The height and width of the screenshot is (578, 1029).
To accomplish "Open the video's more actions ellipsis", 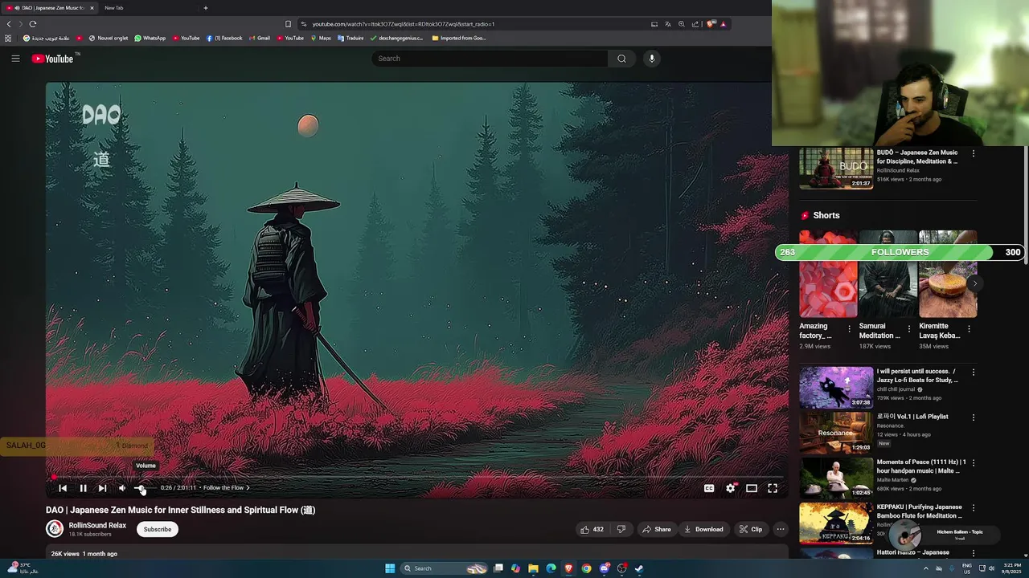I will coord(780,529).
